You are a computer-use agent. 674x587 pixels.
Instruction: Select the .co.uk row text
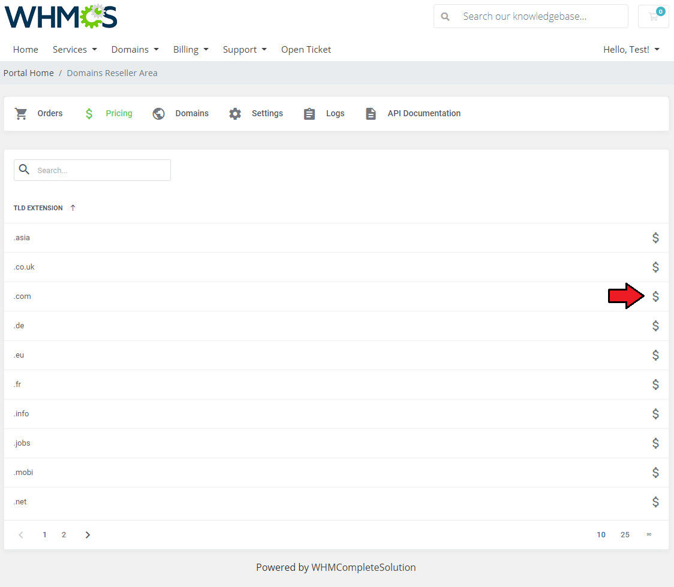[24, 267]
